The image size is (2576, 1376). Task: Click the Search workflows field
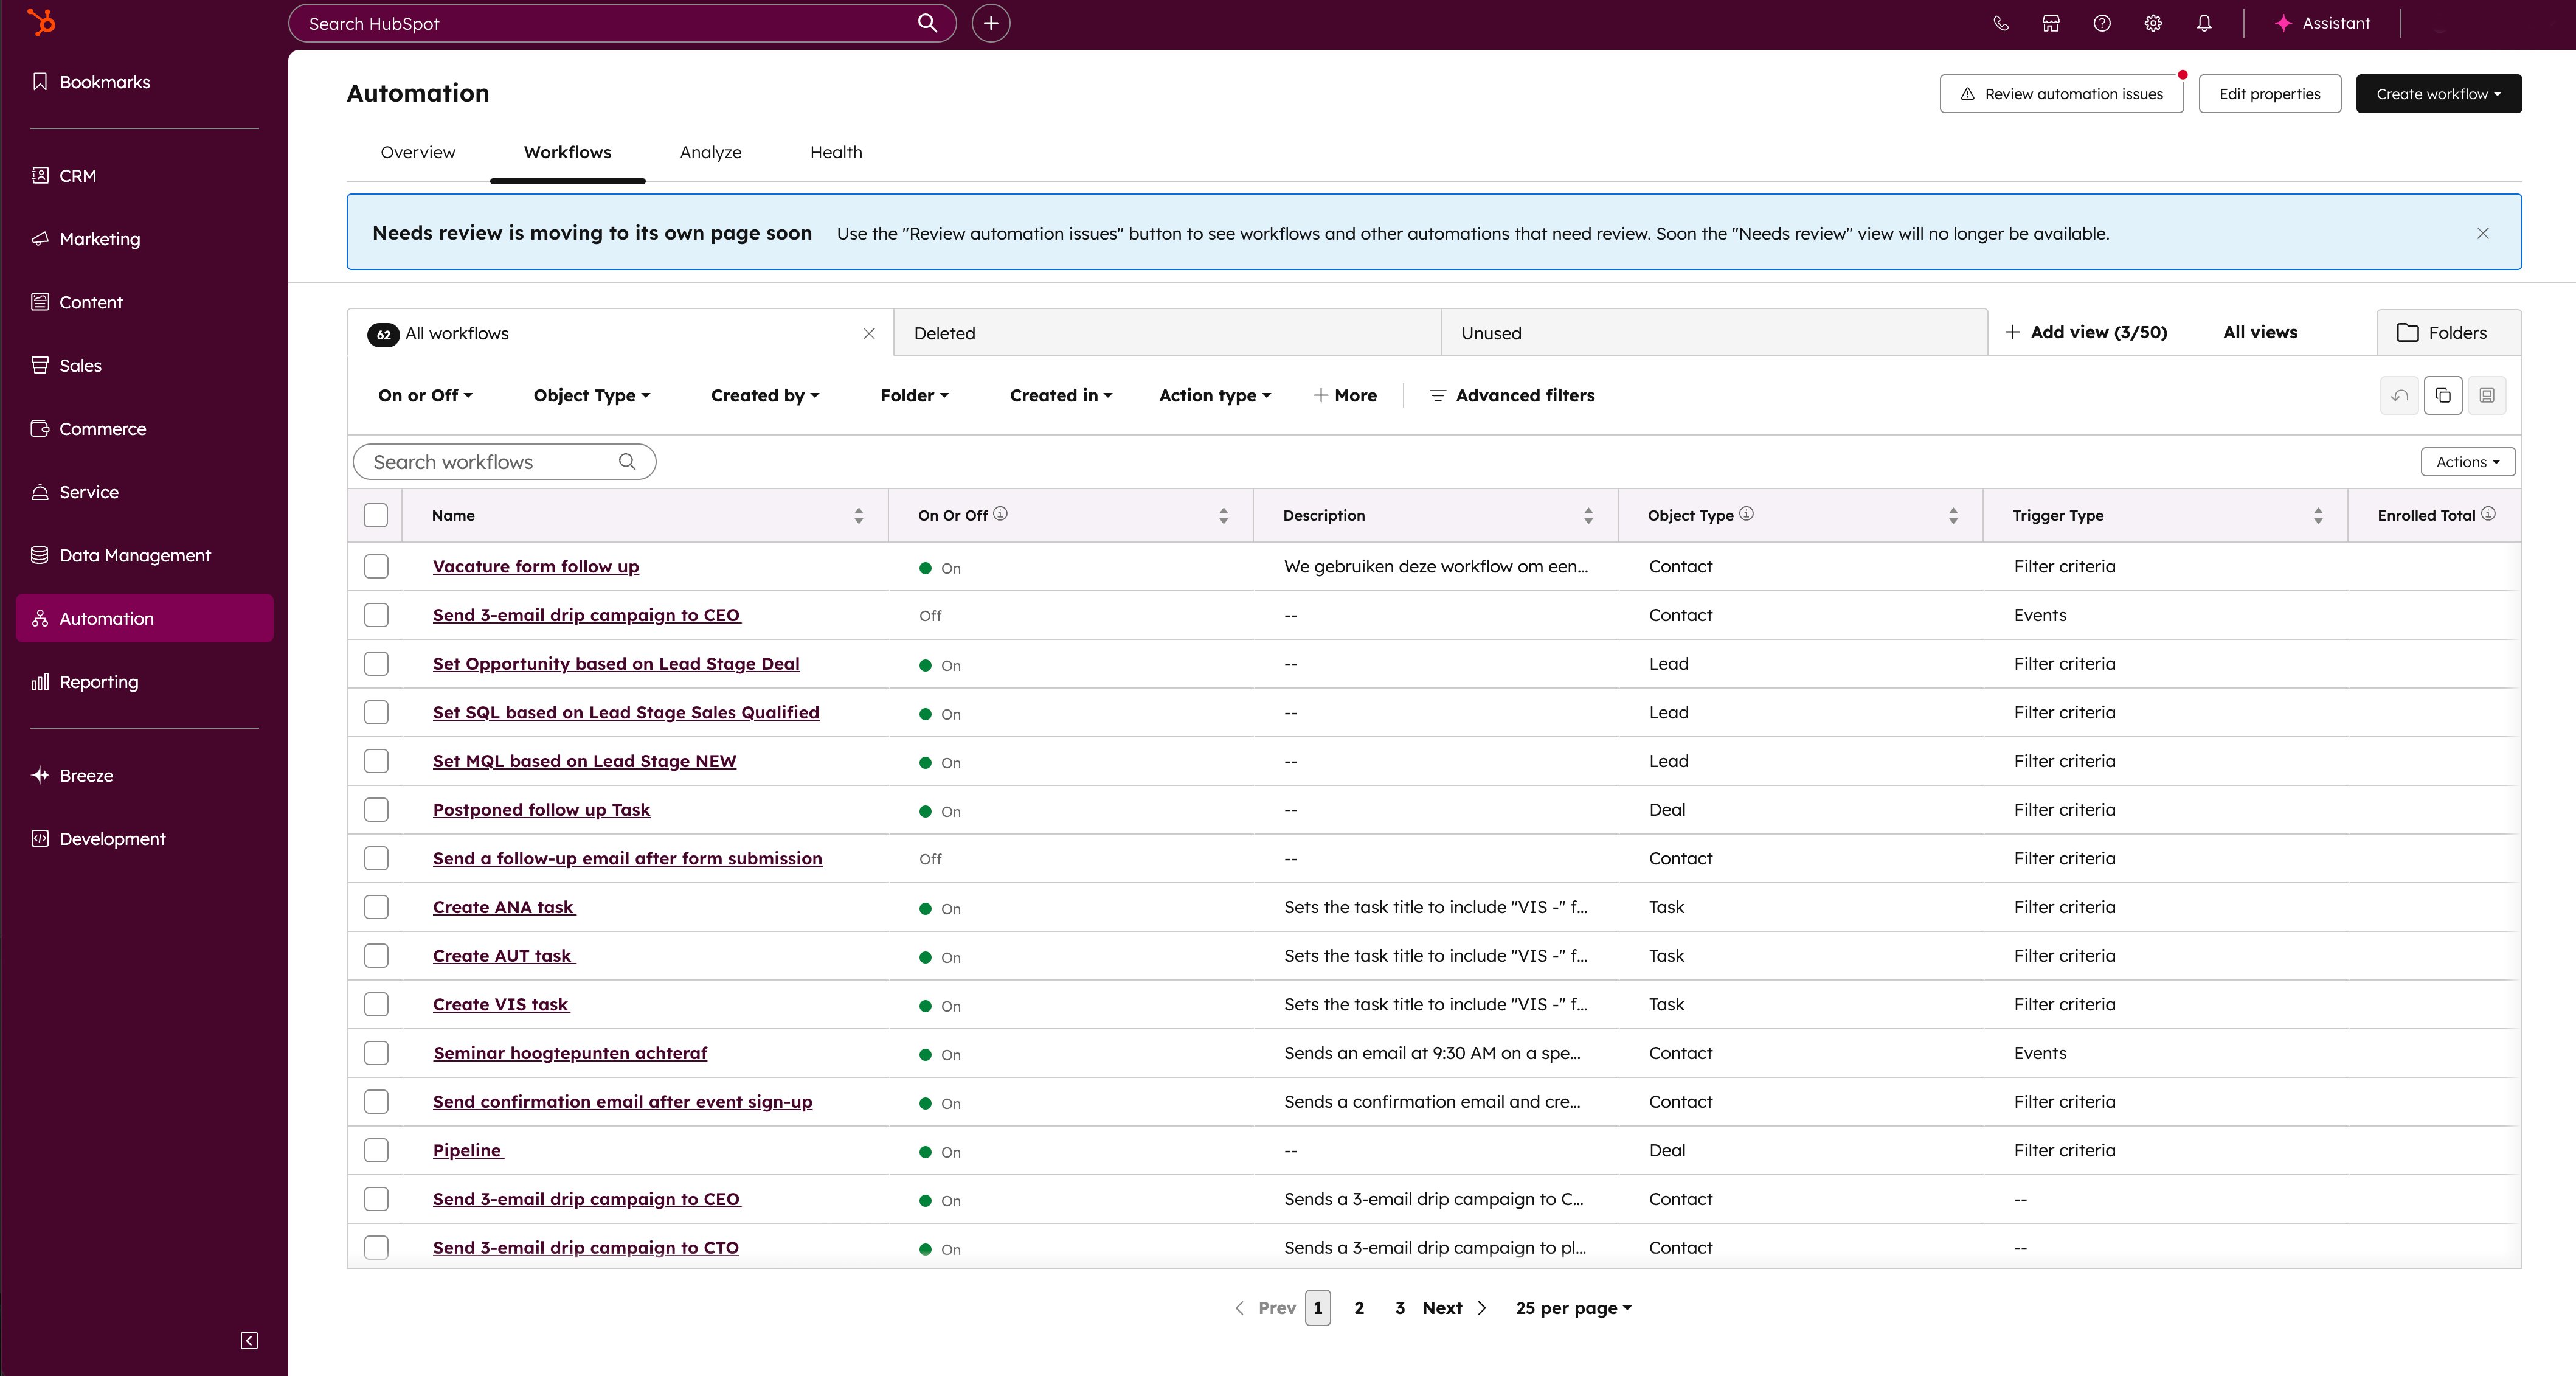pos(493,462)
